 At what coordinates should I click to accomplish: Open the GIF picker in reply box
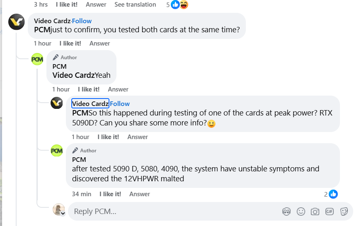point(330,212)
